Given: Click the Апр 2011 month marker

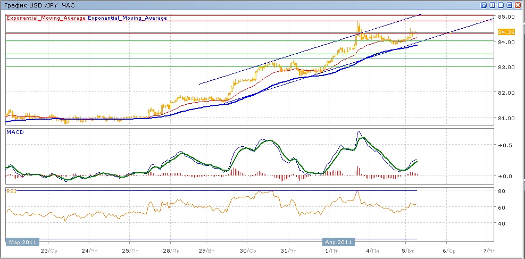Looking at the screenshot, I should [x=338, y=242].
